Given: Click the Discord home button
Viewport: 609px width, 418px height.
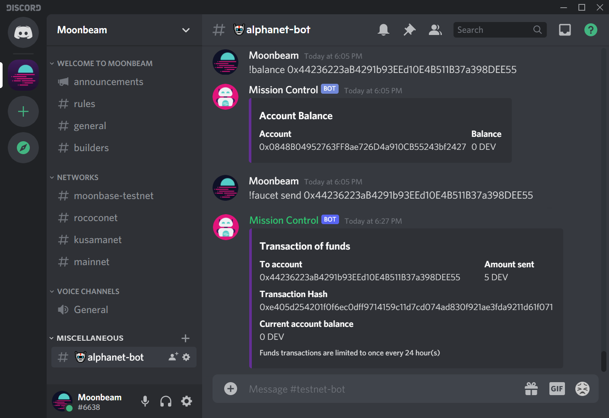Looking at the screenshot, I should point(23,32).
